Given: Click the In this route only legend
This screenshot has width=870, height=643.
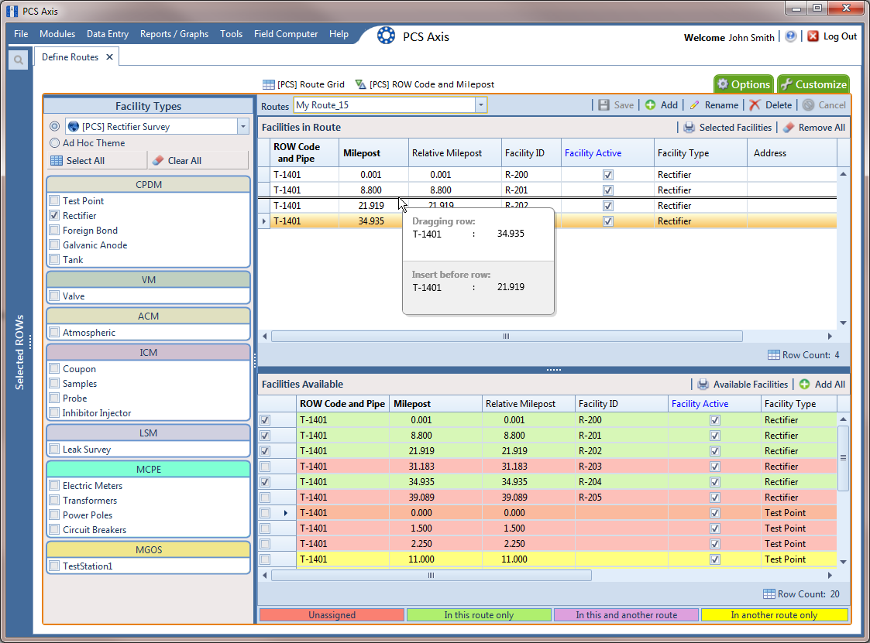Looking at the screenshot, I should click(479, 614).
